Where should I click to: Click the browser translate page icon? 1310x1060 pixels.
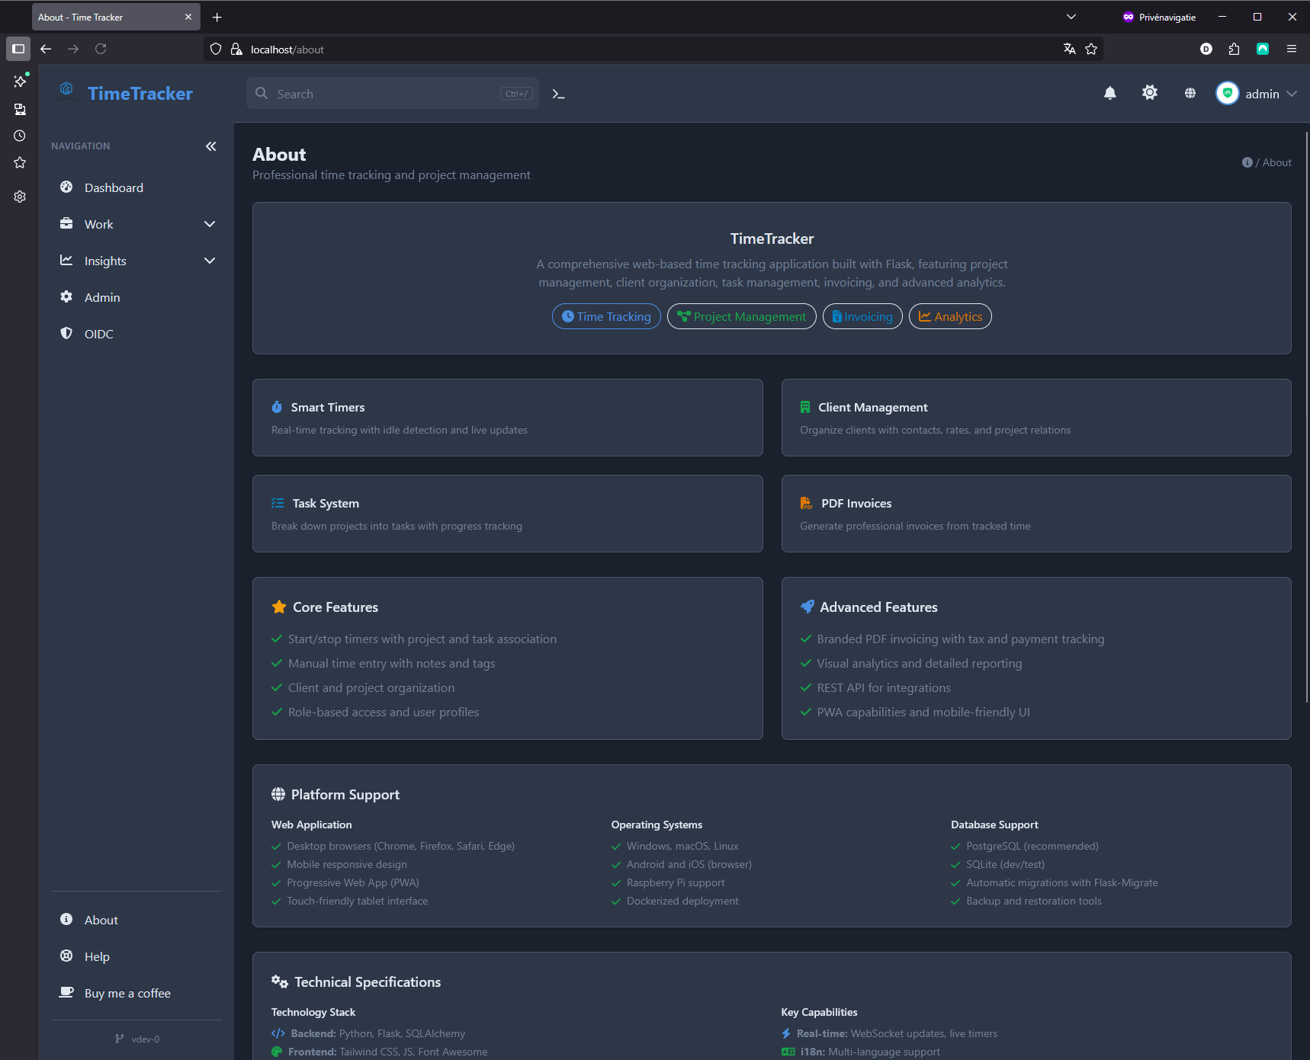[1069, 50]
